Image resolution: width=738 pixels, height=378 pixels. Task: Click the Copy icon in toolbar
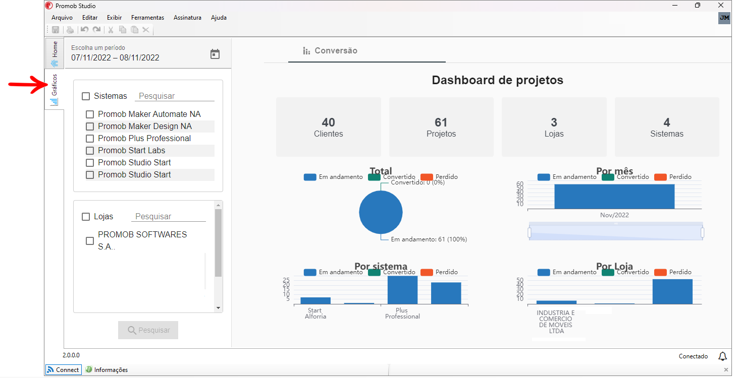click(123, 30)
